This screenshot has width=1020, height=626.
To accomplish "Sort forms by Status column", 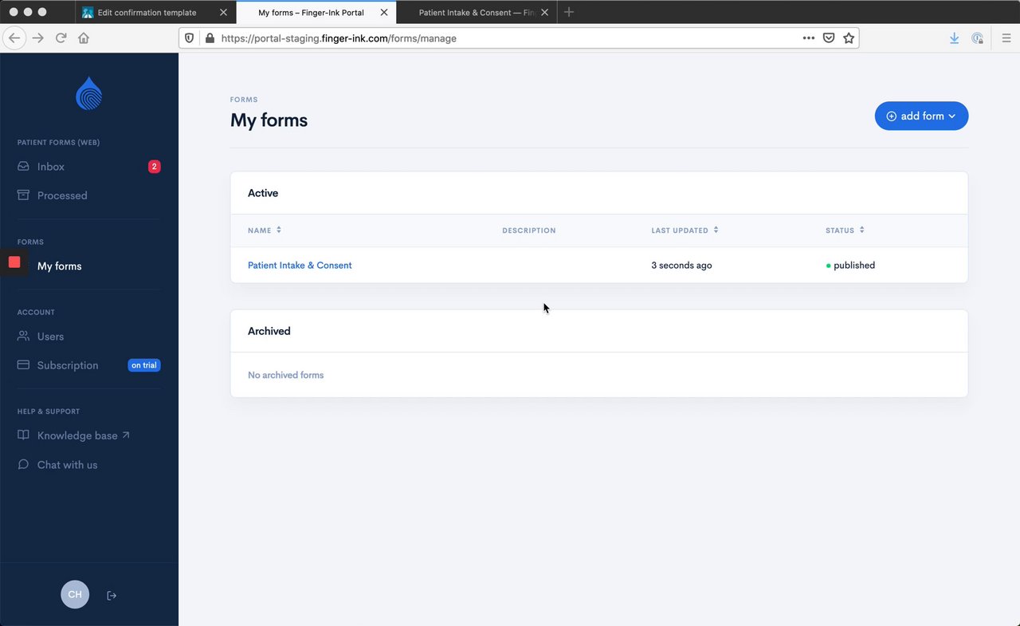I will pos(845,230).
